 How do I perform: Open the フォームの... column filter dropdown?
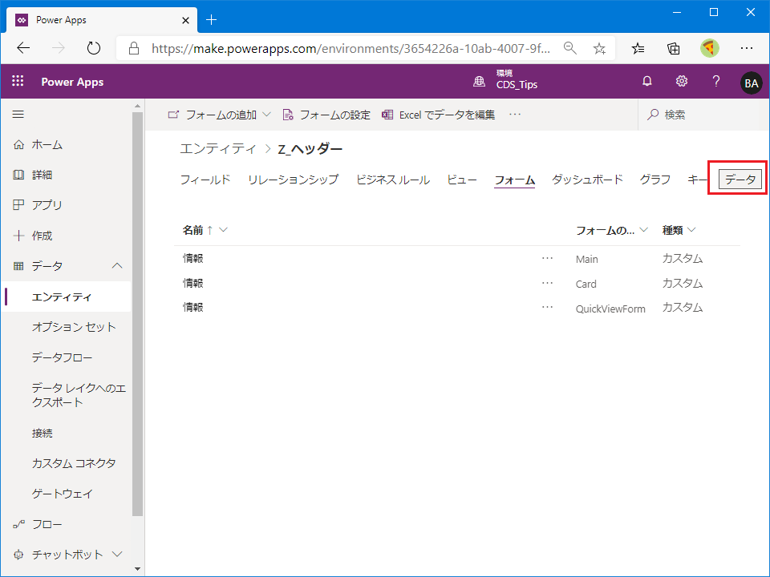(644, 230)
